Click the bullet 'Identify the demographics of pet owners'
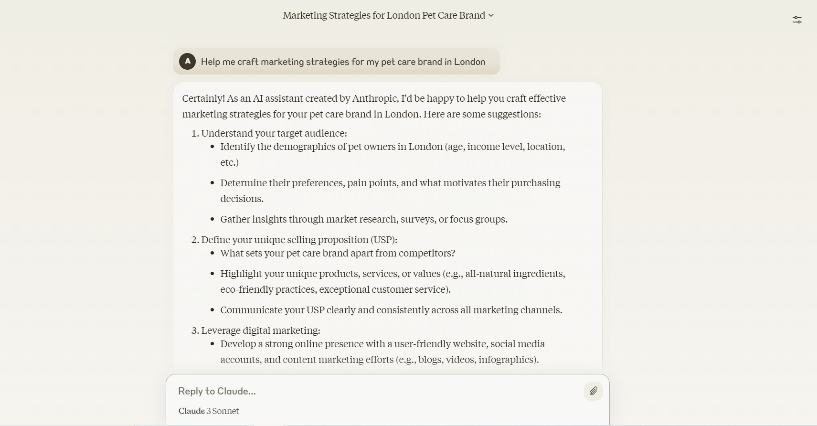 [393, 147]
